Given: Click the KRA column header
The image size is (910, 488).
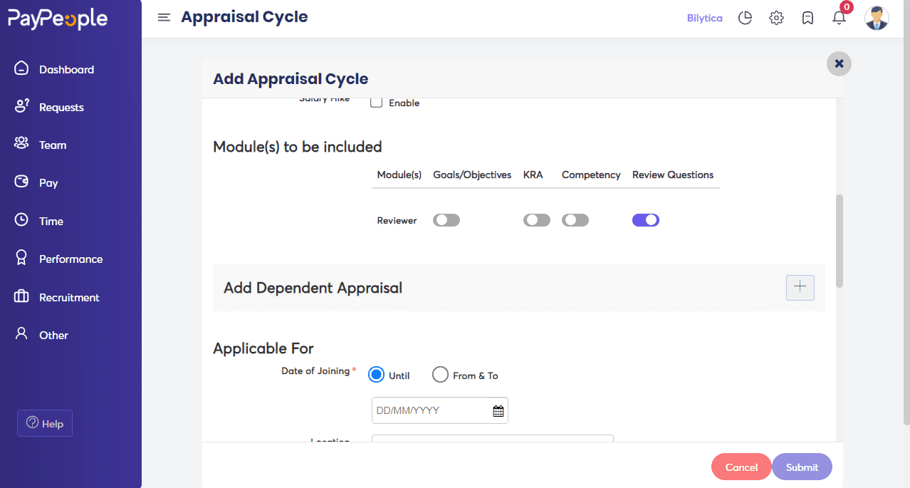Looking at the screenshot, I should click(533, 175).
